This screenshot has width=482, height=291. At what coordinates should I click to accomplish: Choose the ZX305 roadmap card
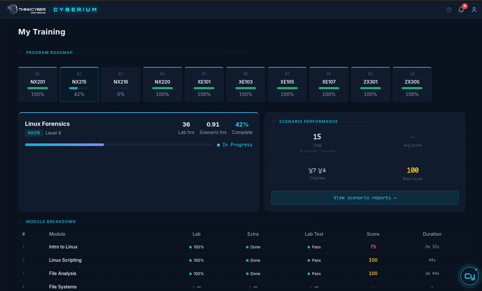click(x=412, y=85)
